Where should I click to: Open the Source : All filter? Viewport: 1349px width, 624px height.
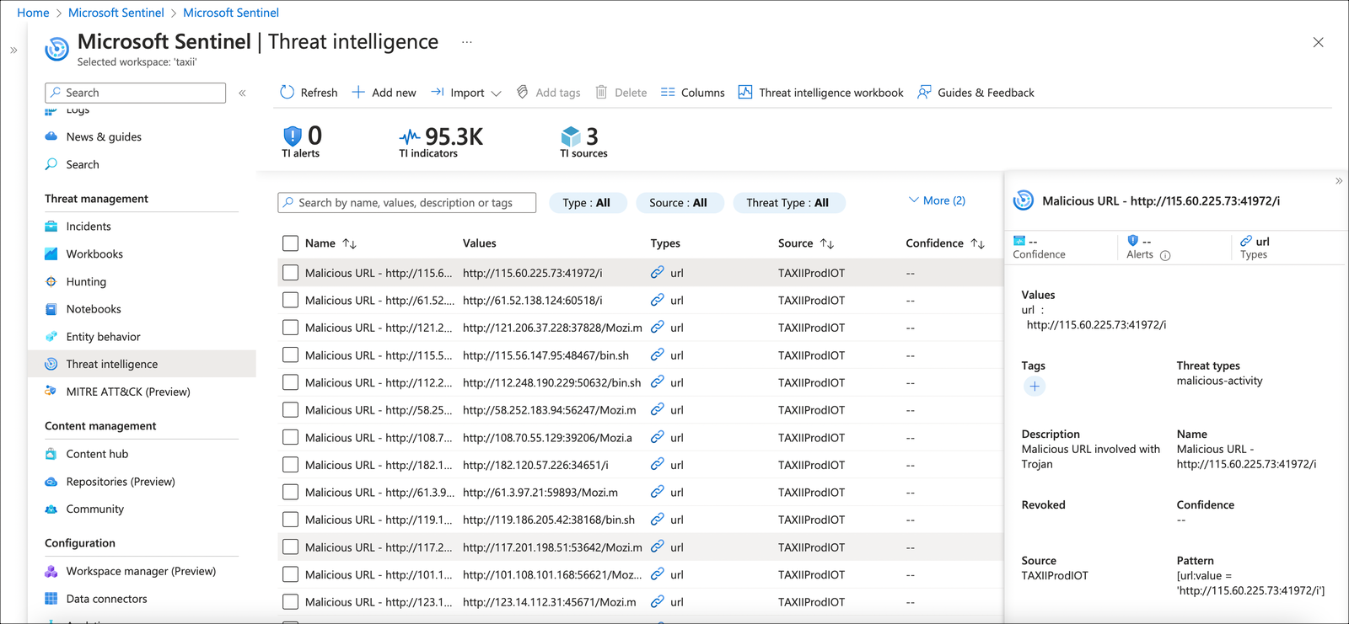(679, 203)
